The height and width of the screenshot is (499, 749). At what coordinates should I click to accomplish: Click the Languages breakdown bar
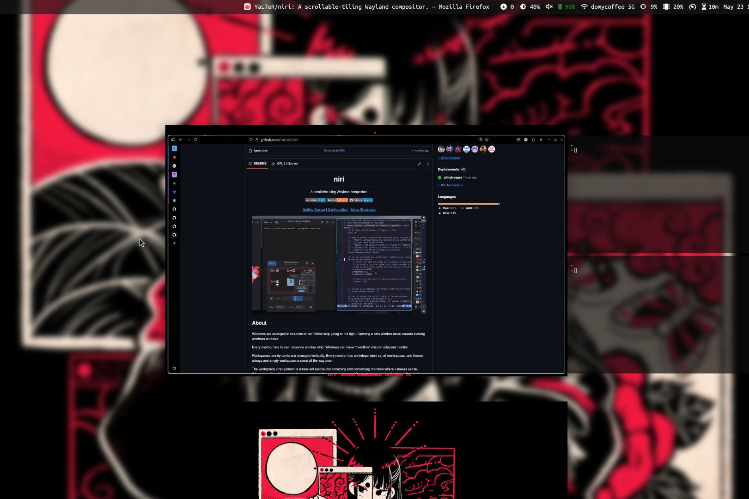point(469,203)
